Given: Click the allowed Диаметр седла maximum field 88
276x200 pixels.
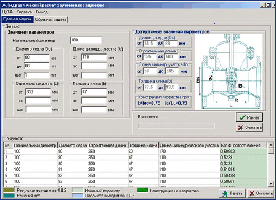Looking at the screenshot, I should click(x=171, y=44).
